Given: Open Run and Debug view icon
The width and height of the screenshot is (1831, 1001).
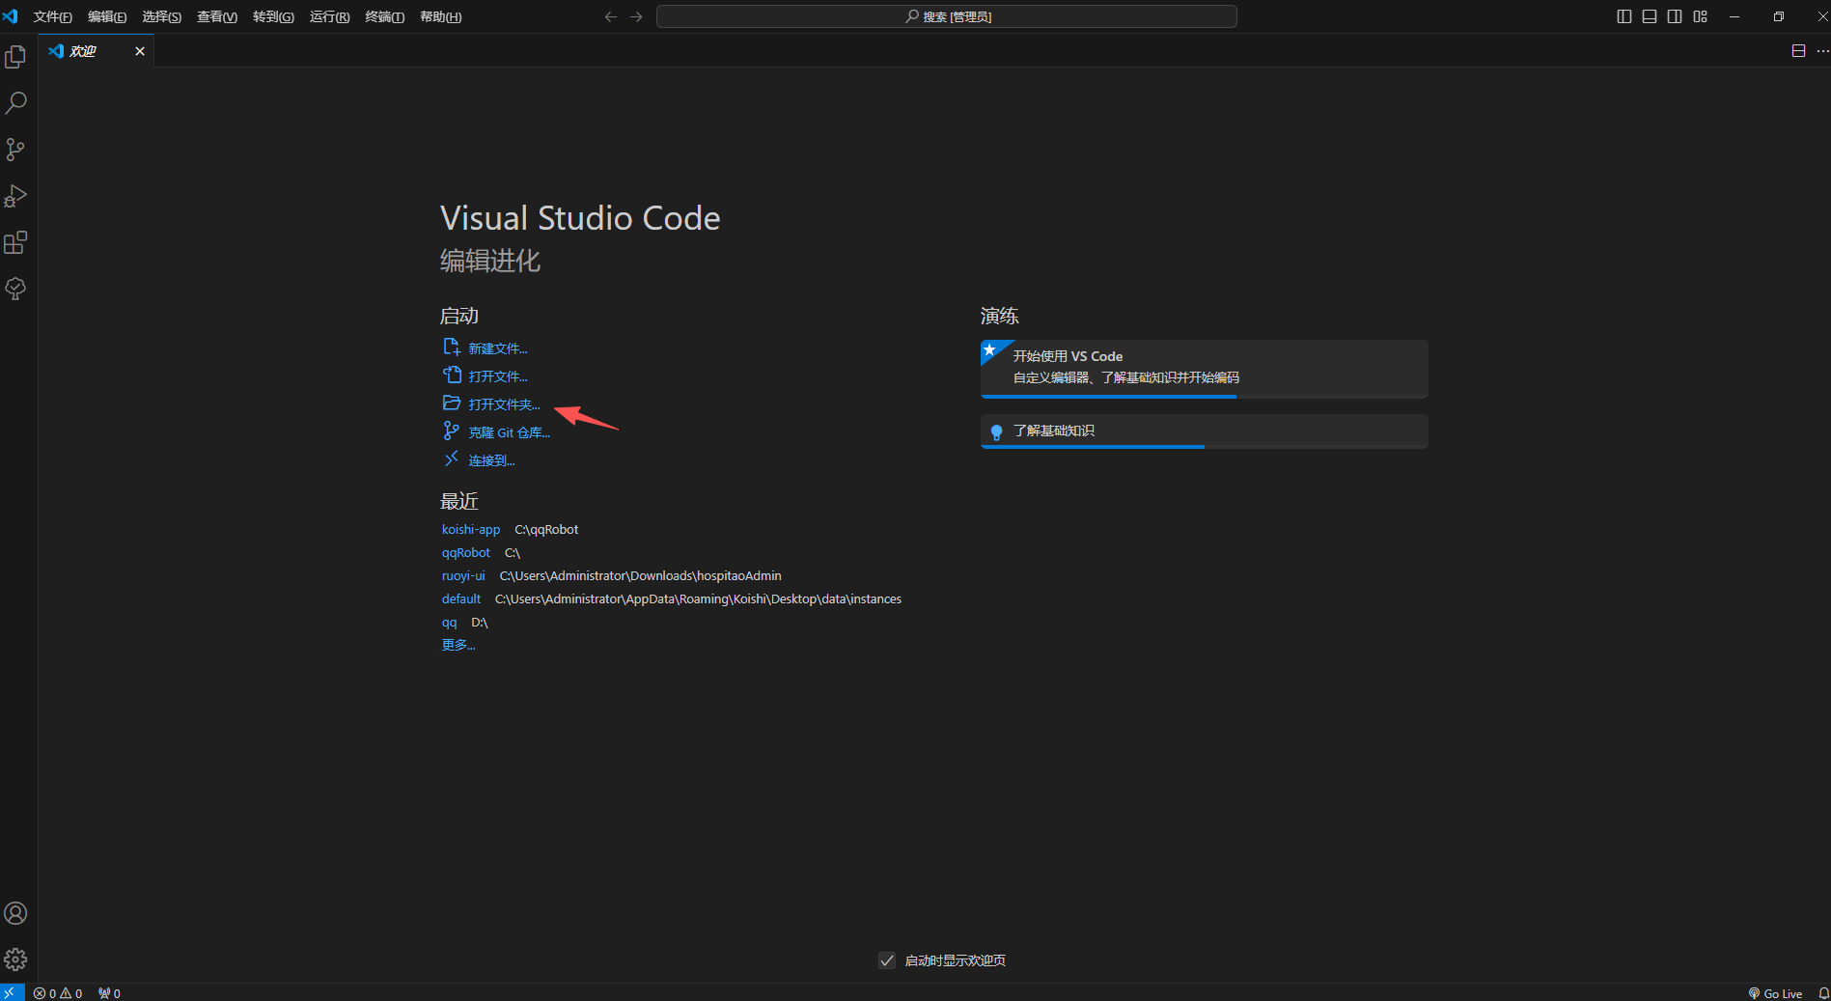Looking at the screenshot, I should click(15, 196).
